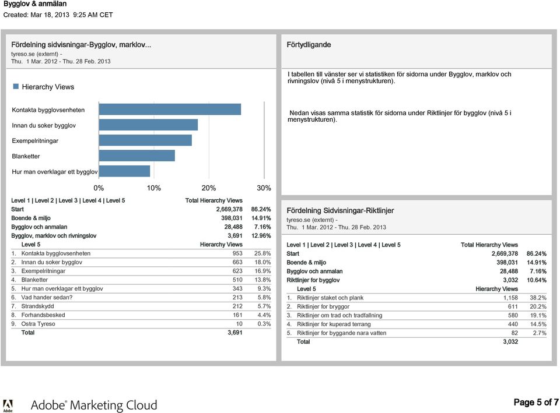Click the '1,158' views value
The width and height of the screenshot is (560, 413).
[511, 298]
